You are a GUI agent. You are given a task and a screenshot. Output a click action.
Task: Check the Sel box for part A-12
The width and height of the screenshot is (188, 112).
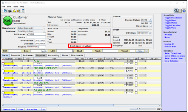coord(136,61)
